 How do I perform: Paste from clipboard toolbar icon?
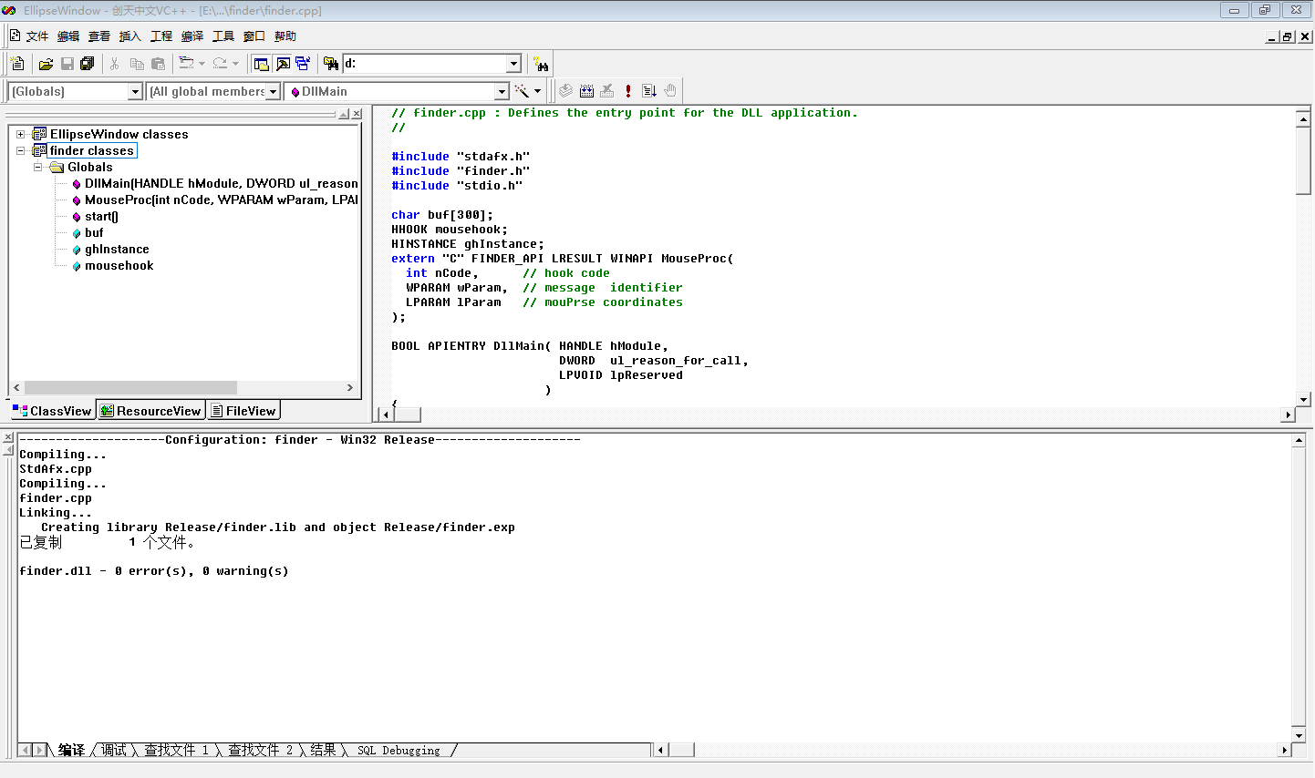pos(158,64)
